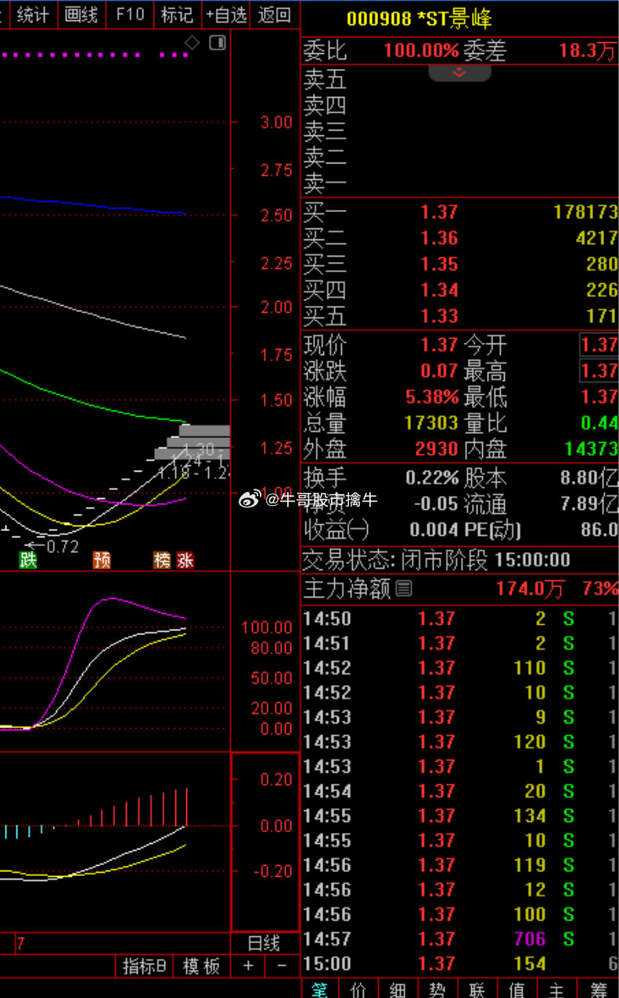Zoom out chart with the − button
Viewport: 619px width, 998px height.
(281, 965)
